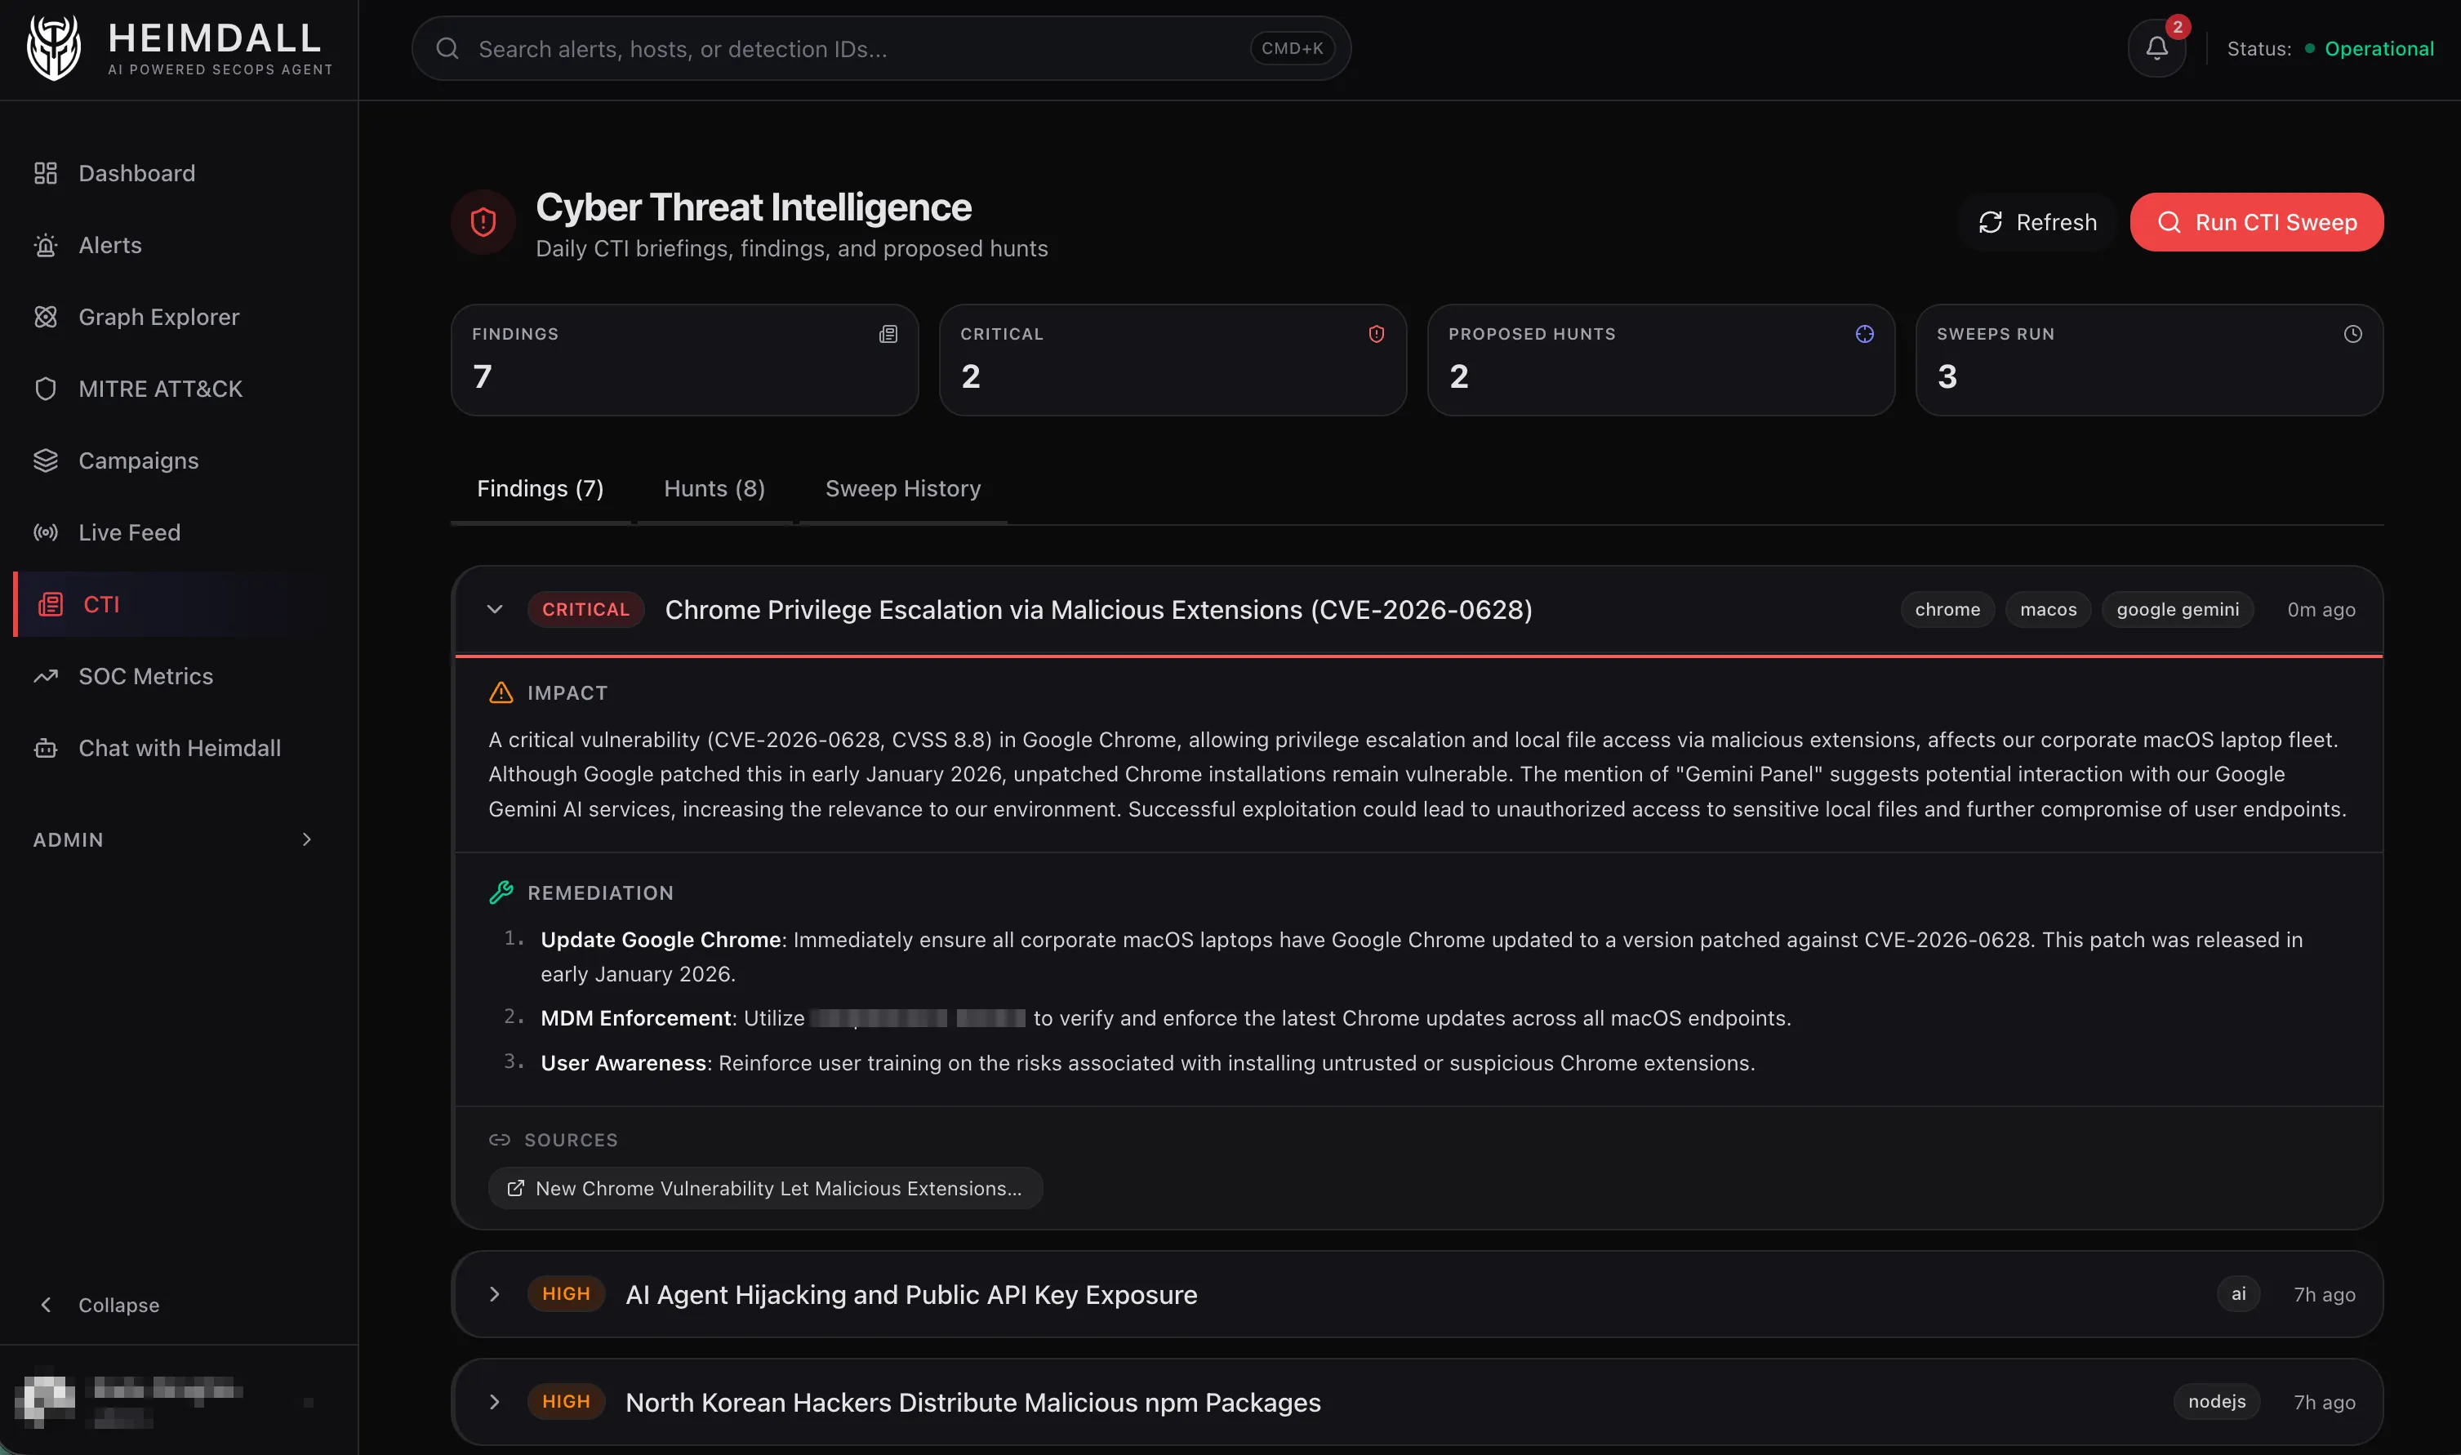Click the Proposed Hunts crosshair icon

pyautogui.click(x=1865, y=334)
